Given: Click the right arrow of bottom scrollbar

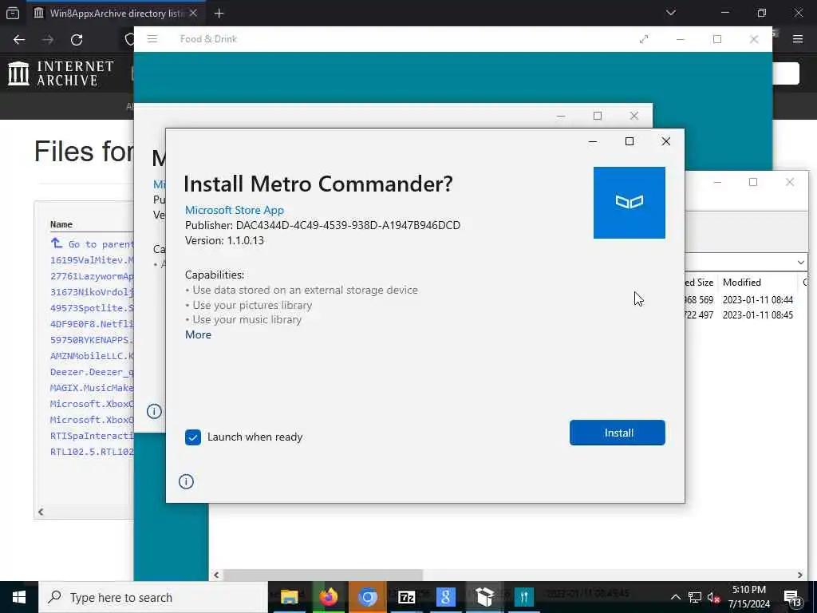Looking at the screenshot, I should 799,575.
